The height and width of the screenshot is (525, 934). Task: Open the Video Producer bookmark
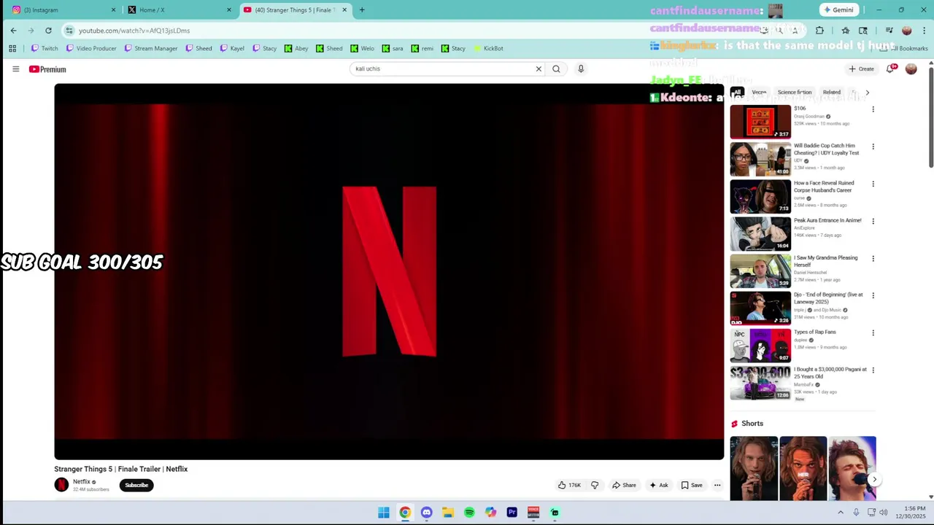[x=91, y=48]
